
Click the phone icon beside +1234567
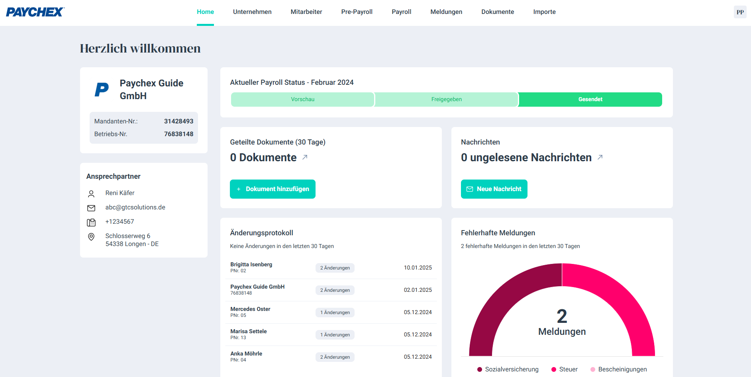[91, 223]
